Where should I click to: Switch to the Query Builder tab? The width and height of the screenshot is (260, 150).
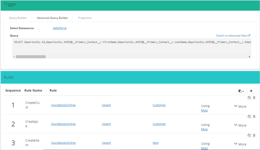coord(18,18)
